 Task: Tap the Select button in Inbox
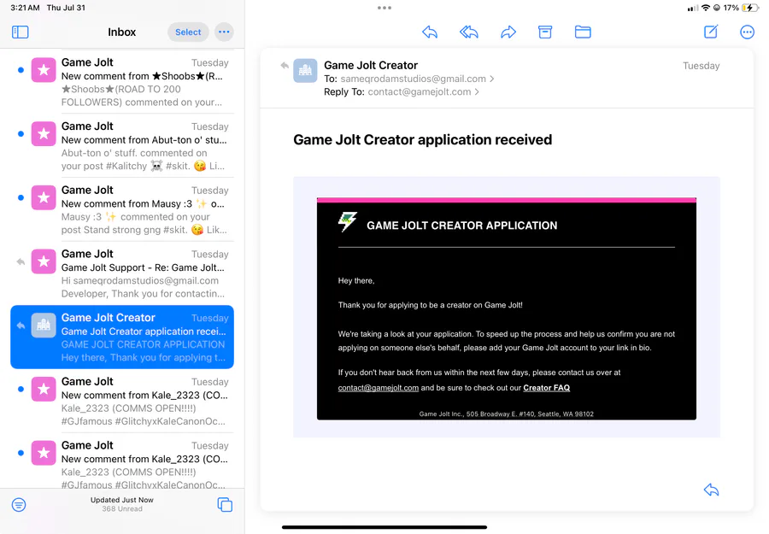[x=188, y=32]
